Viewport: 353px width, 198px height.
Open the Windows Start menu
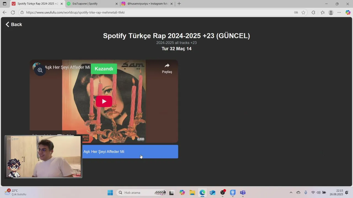point(110,193)
